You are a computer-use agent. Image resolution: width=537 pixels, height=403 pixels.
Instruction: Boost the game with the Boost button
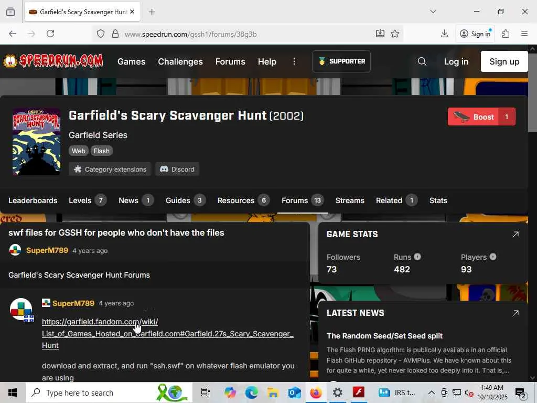pyautogui.click(x=481, y=117)
